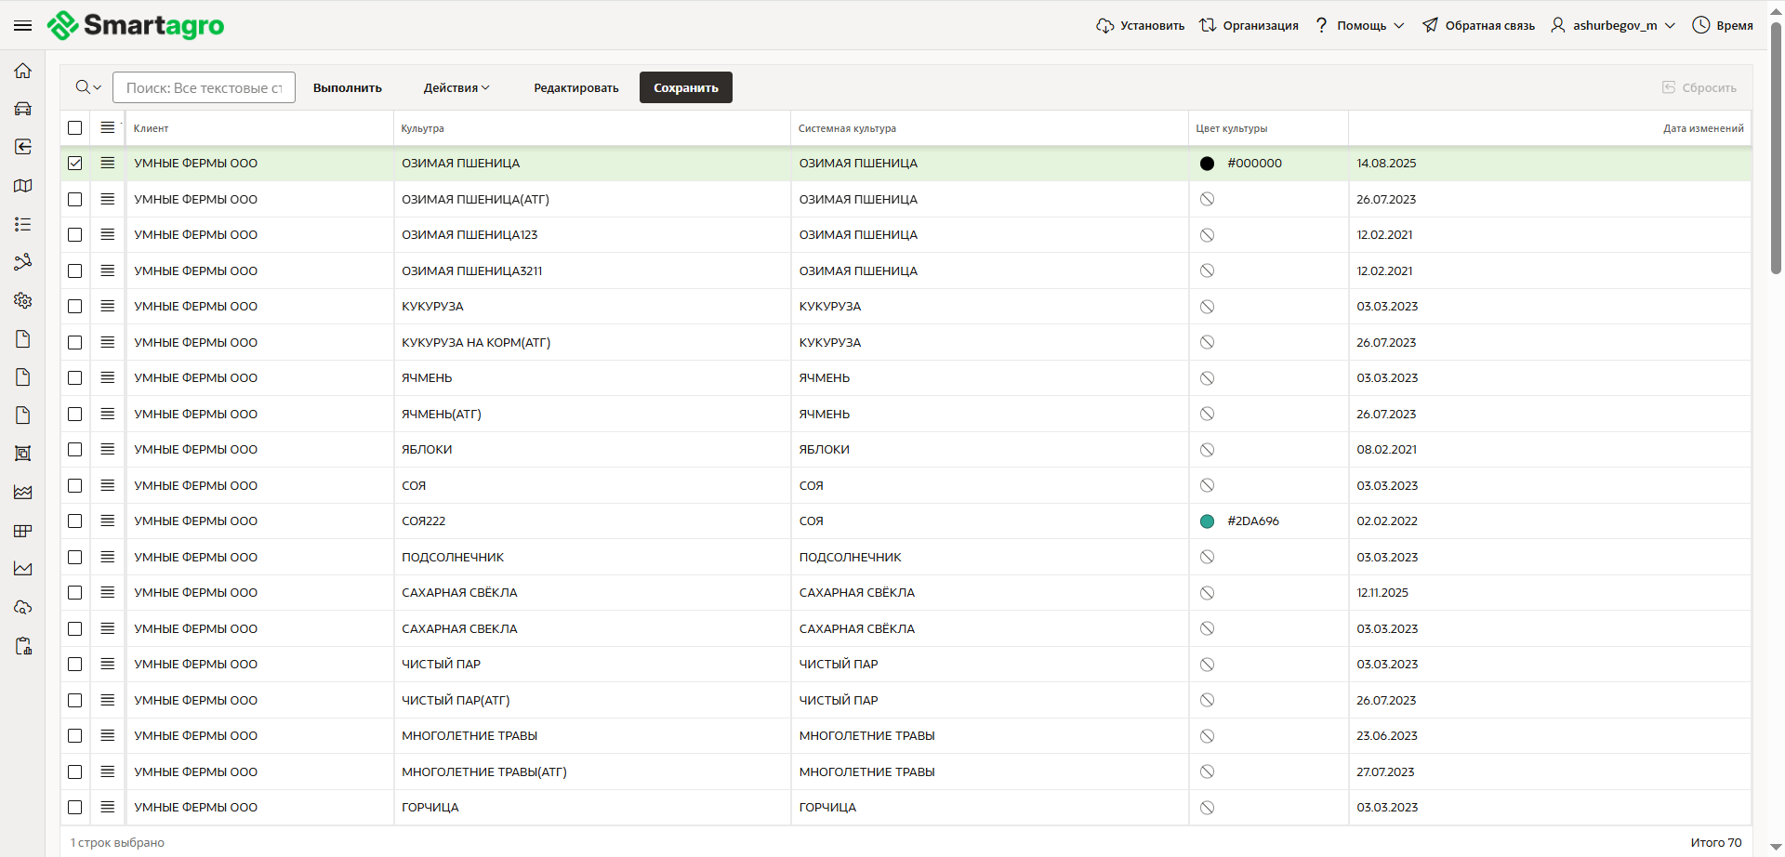The width and height of the screenshot is (1785, 857).
Task: Open Обратная связь in the top bar
Action: 1478,25
